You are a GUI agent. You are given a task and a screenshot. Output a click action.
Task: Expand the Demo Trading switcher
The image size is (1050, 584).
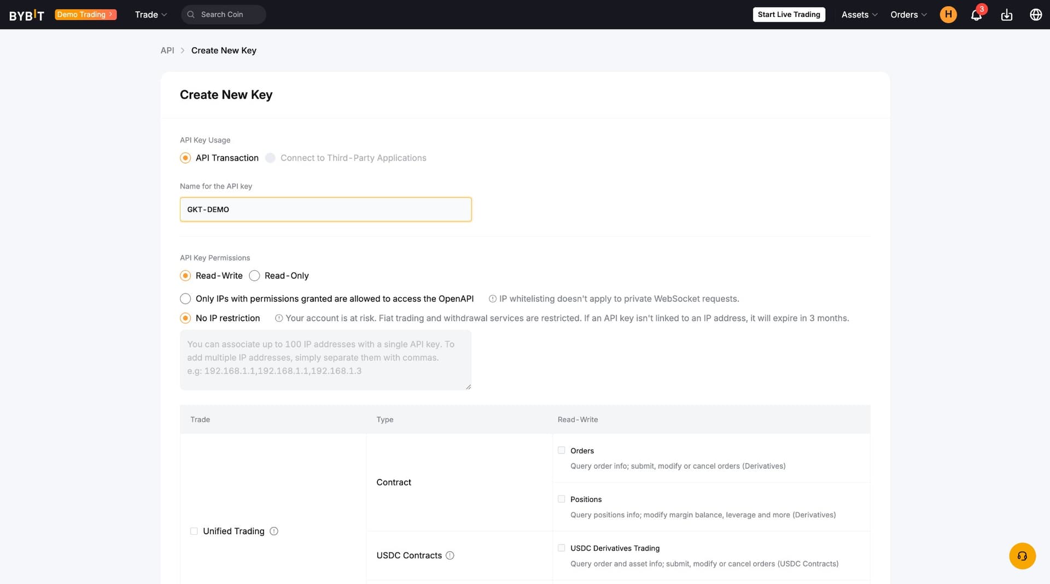pos(86,14)
